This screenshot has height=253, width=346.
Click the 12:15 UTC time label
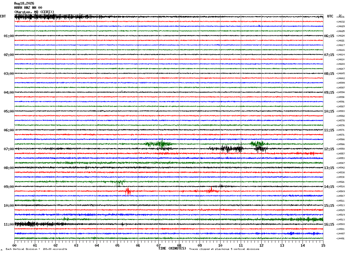pyautogui.click(x=329, y=149)
